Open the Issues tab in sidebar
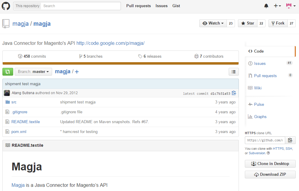The image size is (299, 191). tap(270, 63)
